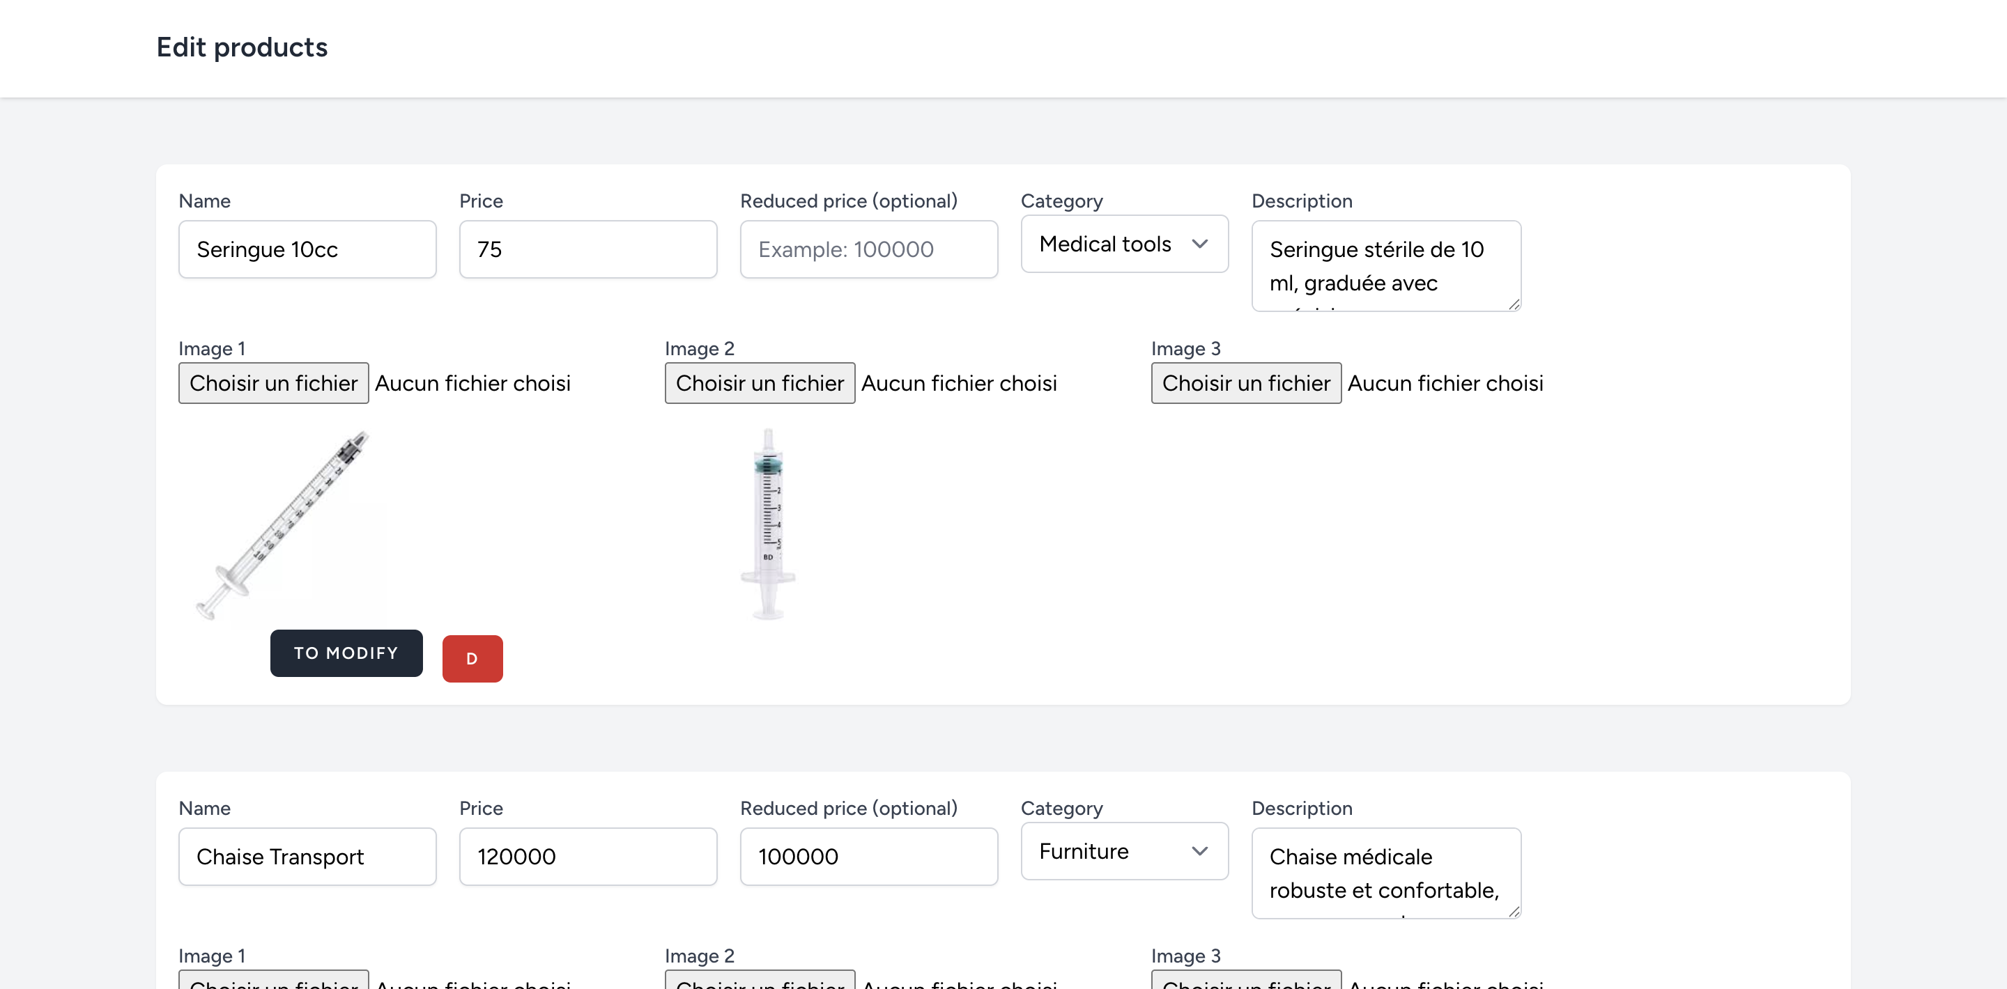Click the Seringue 10cc name field
2007x989 pixels.
(x=307, y=249)
